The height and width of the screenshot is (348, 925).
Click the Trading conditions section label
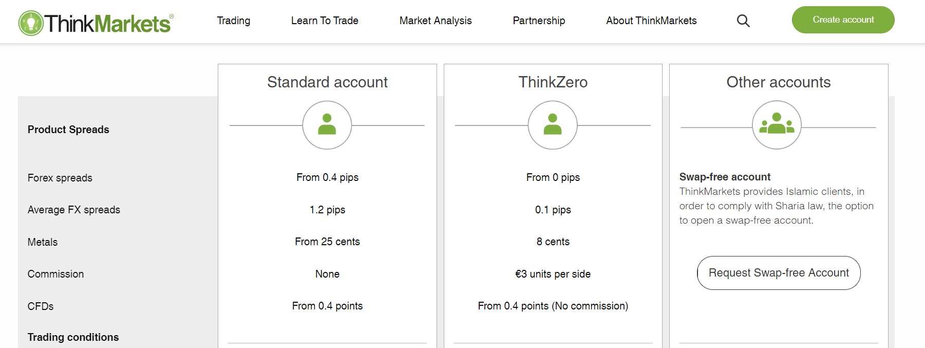pos(73,337)
